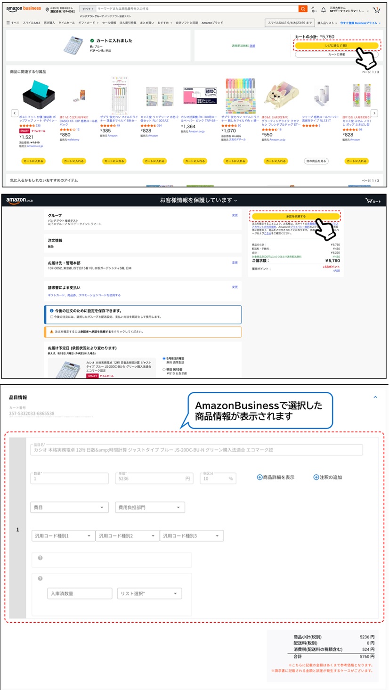Click the orange search magnifier icon
The image size is (389, 690).
302,8
